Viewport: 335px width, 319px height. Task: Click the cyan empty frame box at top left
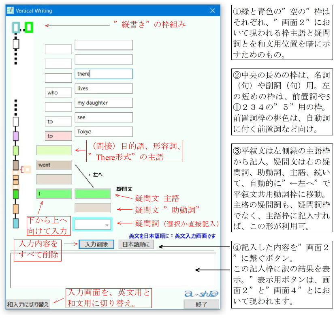coord(16,28)
